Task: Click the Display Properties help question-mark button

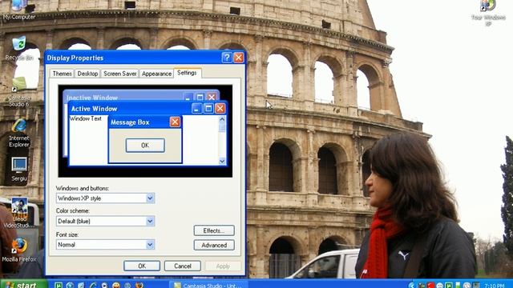Action: [227, 58]
